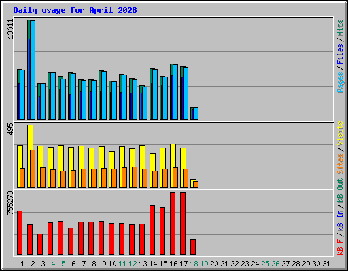Click the 13011 y-axis value

point(10,29)
